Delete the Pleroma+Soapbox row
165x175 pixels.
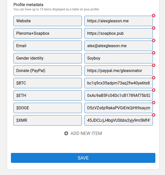(154, 28)
